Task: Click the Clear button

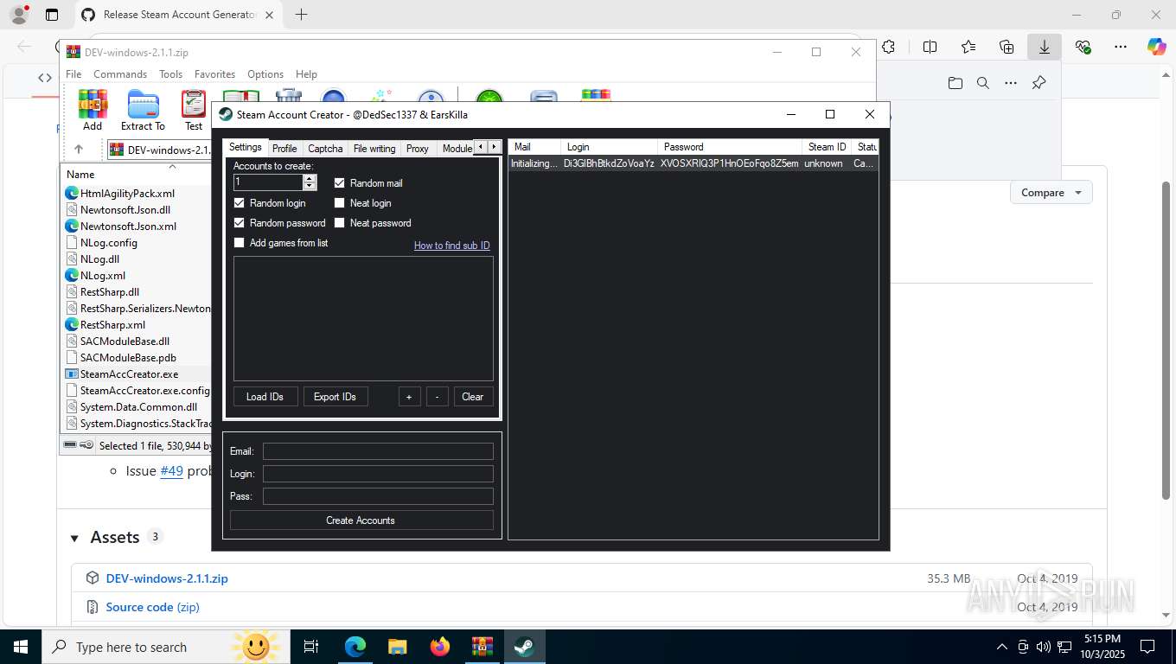Action: pyautogui.click(x=473, y=397)
